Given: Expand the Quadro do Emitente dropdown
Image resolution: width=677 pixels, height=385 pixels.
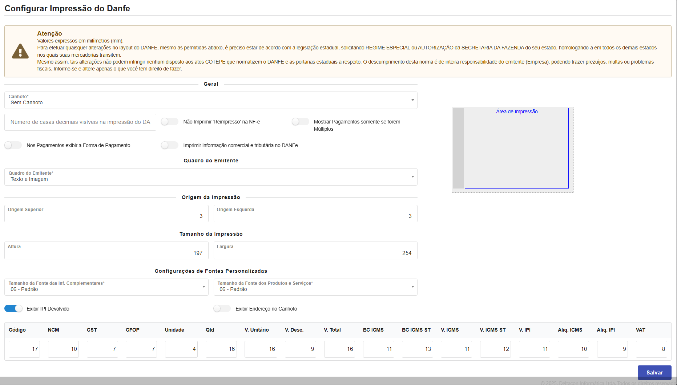Looking at the screenshot, I should (x=211, y=177).
